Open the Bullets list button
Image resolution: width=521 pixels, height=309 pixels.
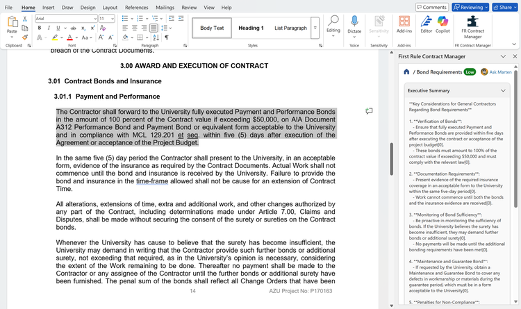point(125,19)
